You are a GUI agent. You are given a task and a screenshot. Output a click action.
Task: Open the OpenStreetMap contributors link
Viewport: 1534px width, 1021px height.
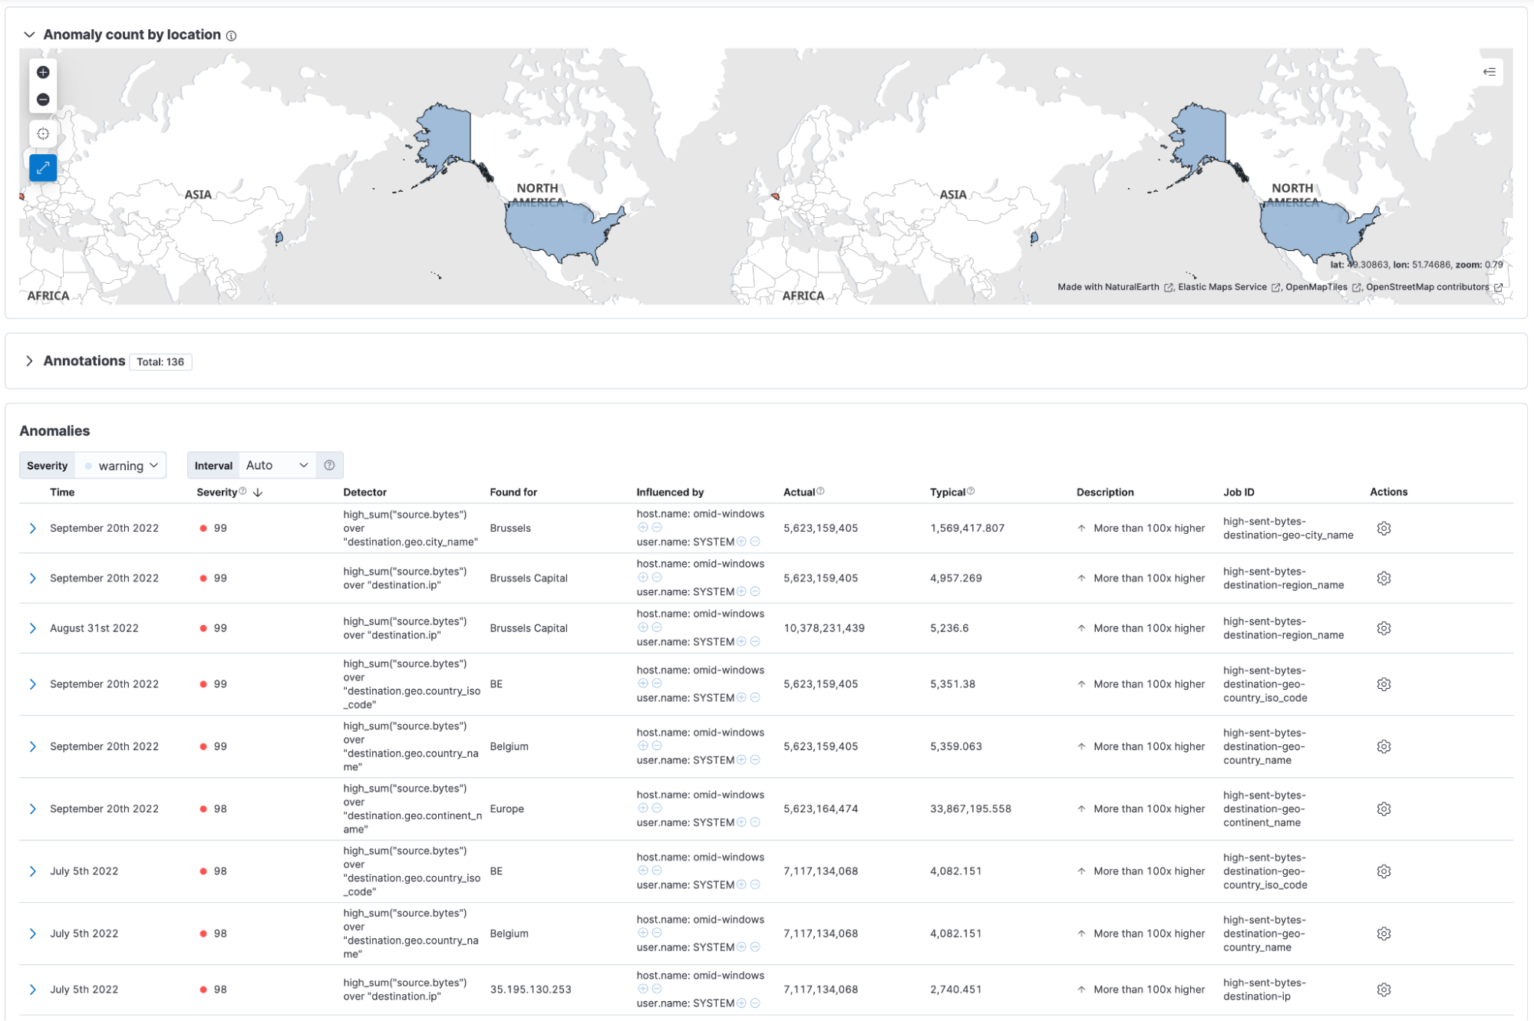click(x=1434, y=288)
